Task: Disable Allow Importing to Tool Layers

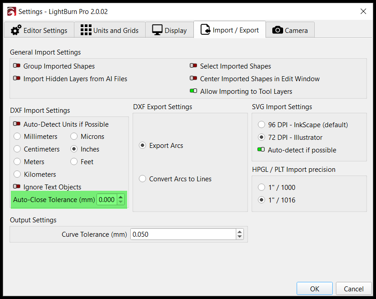Action: click(x=194, y=92)
